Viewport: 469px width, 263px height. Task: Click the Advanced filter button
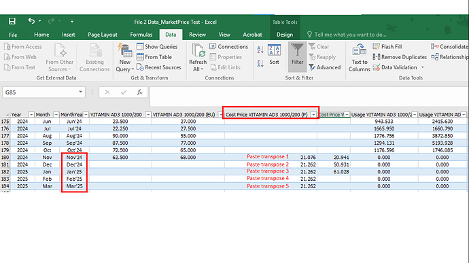click(x=324, y=67)
